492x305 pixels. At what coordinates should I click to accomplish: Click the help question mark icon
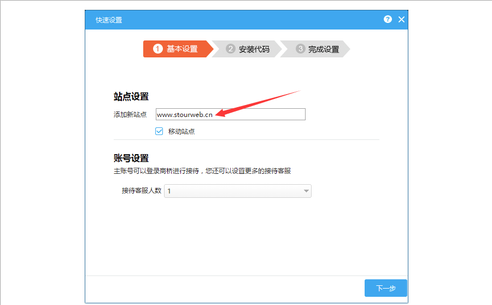pos(388,19)
